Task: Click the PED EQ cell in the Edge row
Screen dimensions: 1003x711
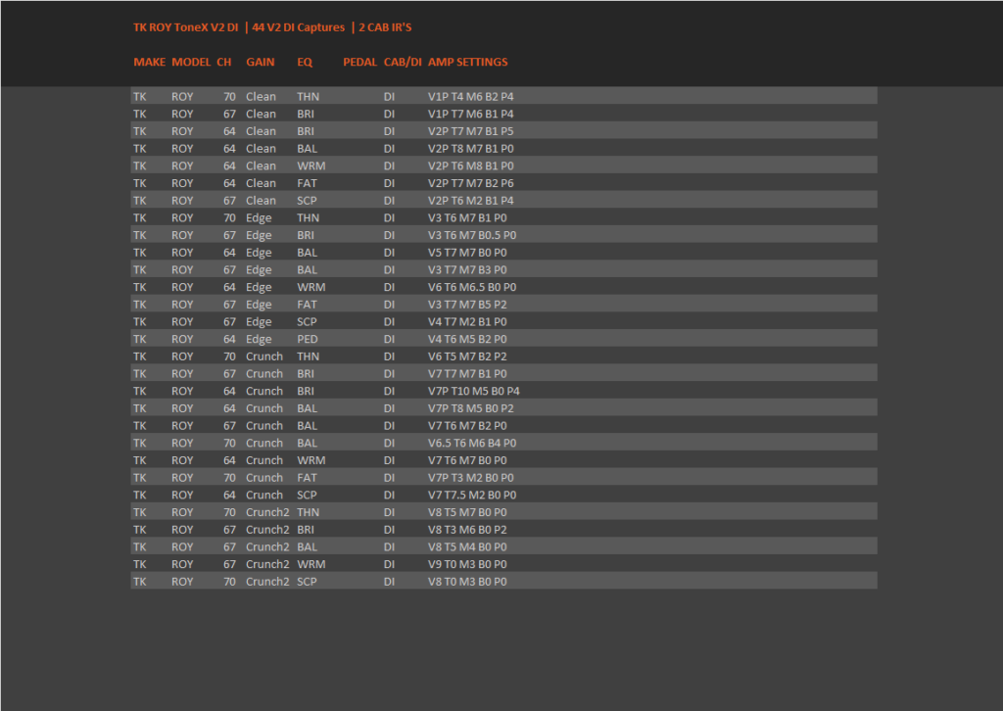Action: point(307,339)
